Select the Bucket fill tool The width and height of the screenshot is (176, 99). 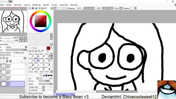[31, 64]
